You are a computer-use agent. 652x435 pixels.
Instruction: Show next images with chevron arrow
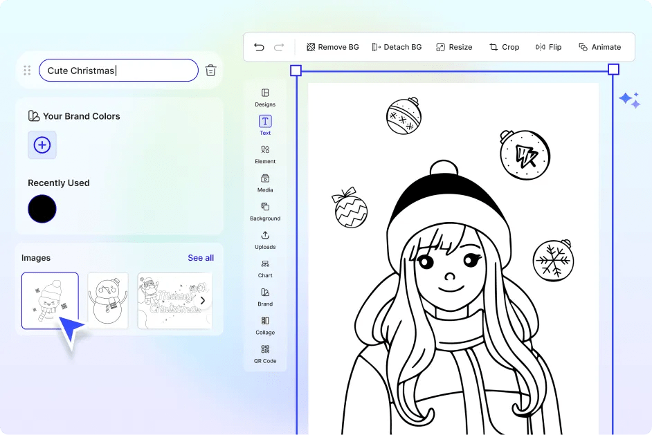pos(203,300)
